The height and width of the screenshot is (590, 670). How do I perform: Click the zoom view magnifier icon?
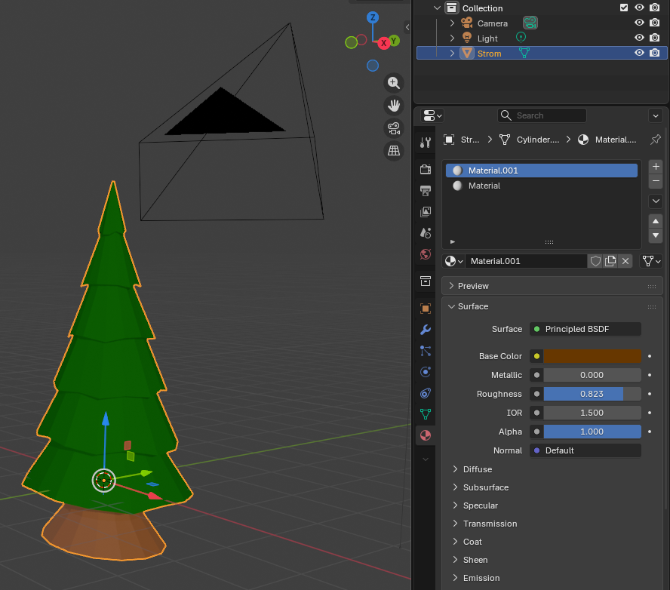pos(393,83)
